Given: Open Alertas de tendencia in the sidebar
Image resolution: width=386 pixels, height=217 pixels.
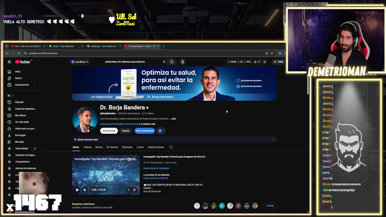Looking at the screenshot, I should pyautogui.click(x=22, y=168).
